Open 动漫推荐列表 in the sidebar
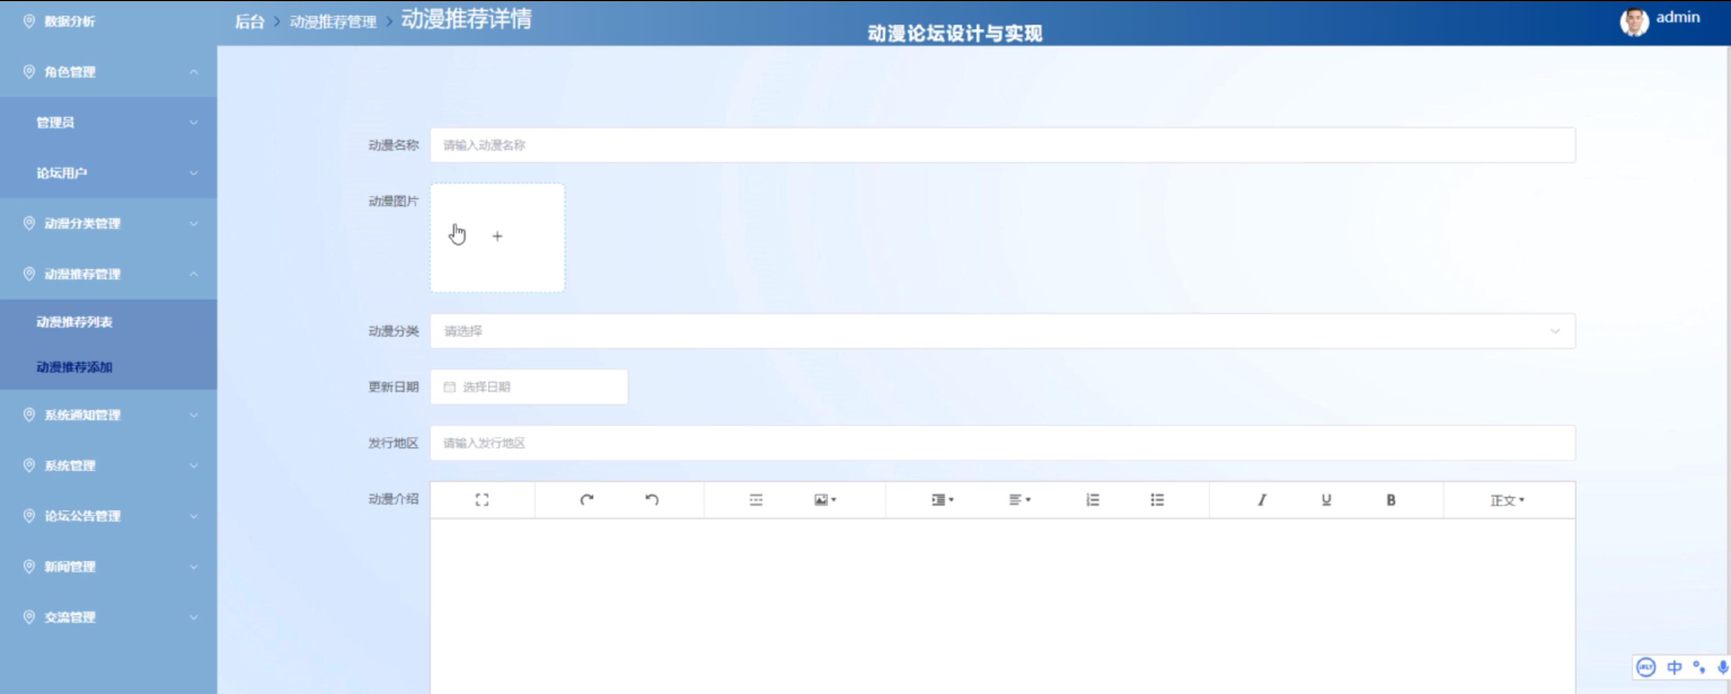The image size is (1731, 694). 74,322
